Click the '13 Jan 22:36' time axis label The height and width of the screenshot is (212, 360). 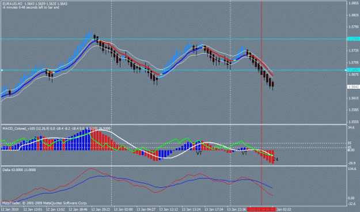pyautogui.click(x=237, y=210)
